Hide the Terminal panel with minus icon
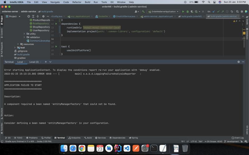The height and width of the screenshot is (155, 249). coord(243,62)
